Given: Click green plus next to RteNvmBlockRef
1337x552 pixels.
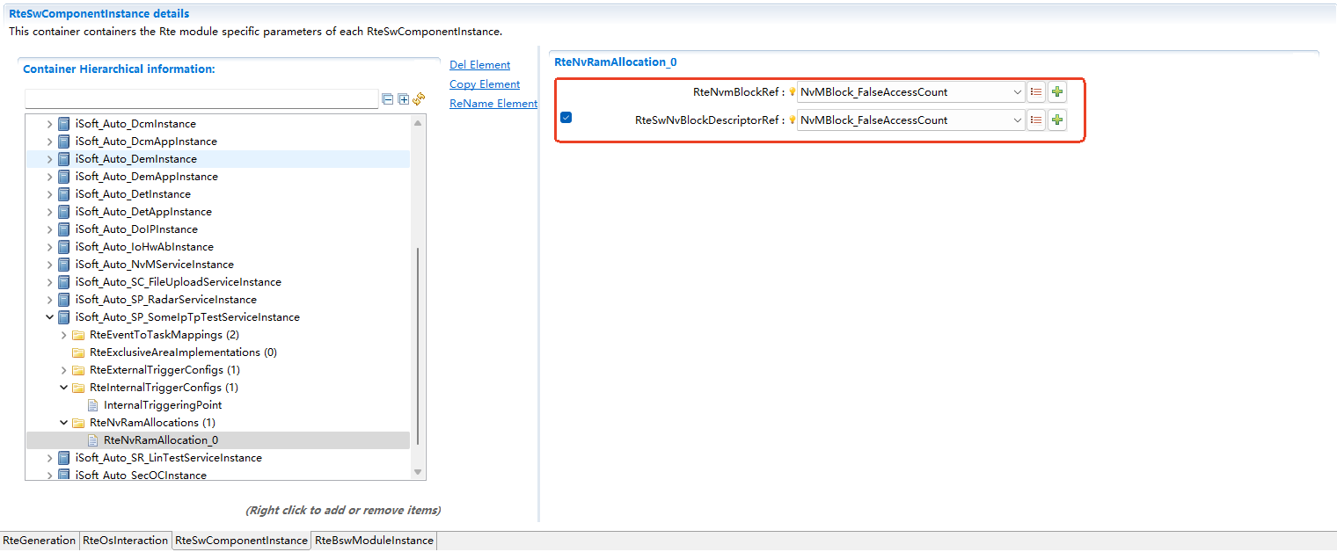Looking at the screenshot, I should [1057, 92].
